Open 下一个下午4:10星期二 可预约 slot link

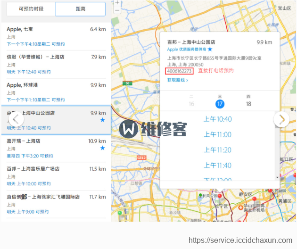(36, 44)
